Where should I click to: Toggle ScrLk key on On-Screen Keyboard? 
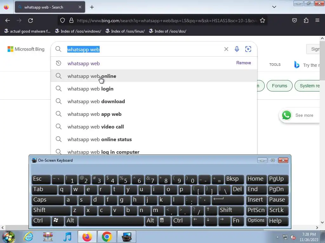tap(278, 210)
